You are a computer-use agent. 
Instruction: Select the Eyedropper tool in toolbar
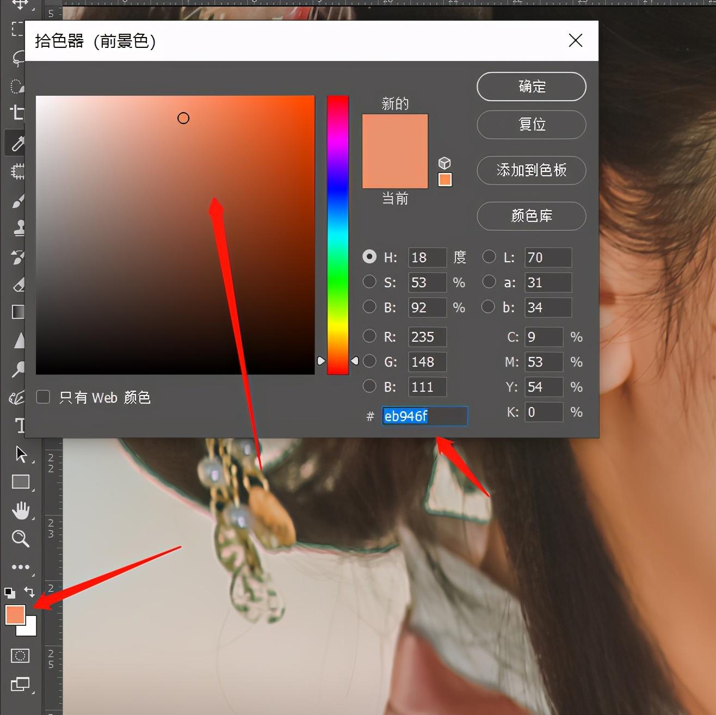(x=18, y=143)
